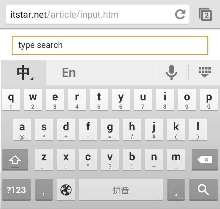Image resolution: width=220 pixels, height=209 pixels.
Task: Tap the page reload icon
Action: click(x=180, y=14)
